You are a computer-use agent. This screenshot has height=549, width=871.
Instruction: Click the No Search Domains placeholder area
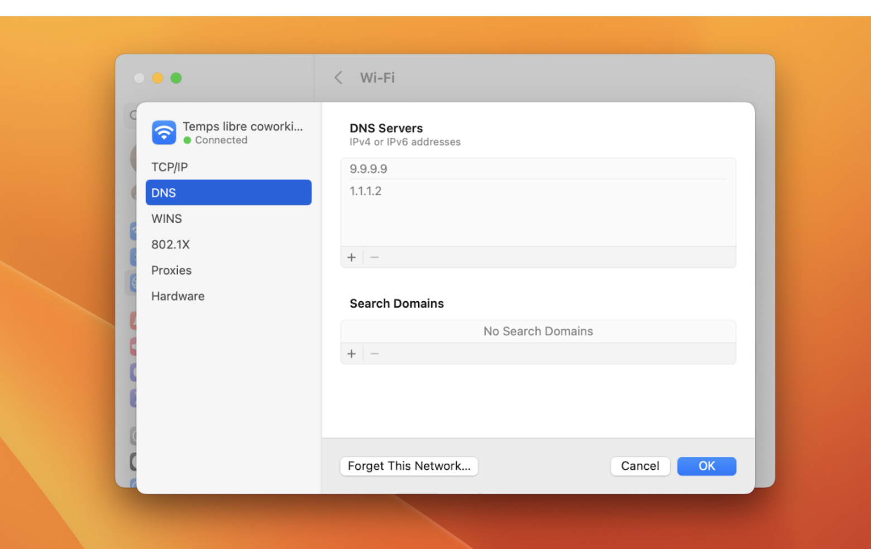[538, 331]
